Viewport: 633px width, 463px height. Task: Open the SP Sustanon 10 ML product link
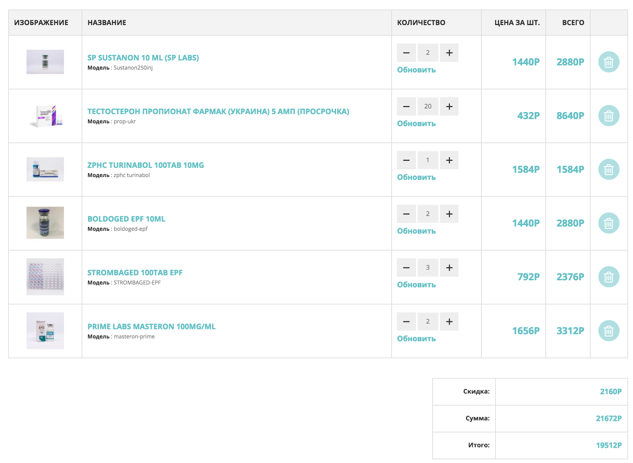tap(143, 58)
